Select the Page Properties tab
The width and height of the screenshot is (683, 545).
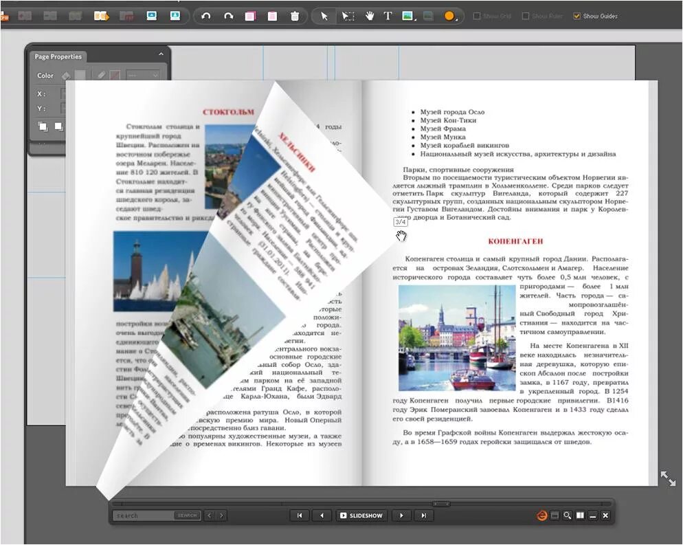tap(58, 56)
